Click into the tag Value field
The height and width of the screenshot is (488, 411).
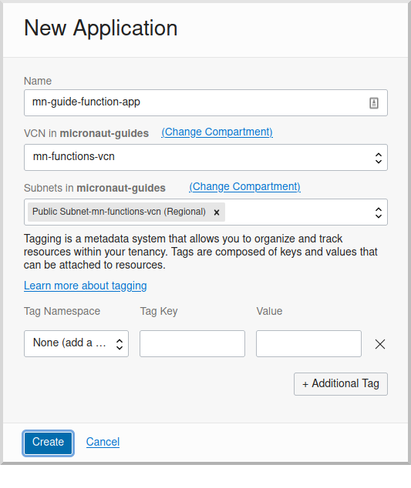308,343
